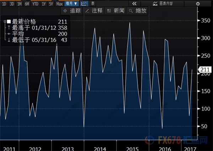The width and height of the screenshot is (213, 151).
Task: Activate the 追踪 track tool
Action: coord(72,11)
